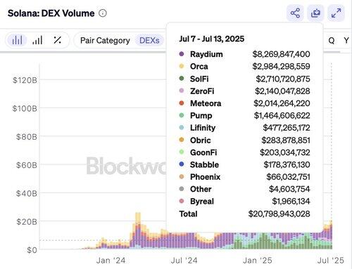Click the SolFi label in tooltip
This screenshot has height=269, width=352.
(199, 79)
